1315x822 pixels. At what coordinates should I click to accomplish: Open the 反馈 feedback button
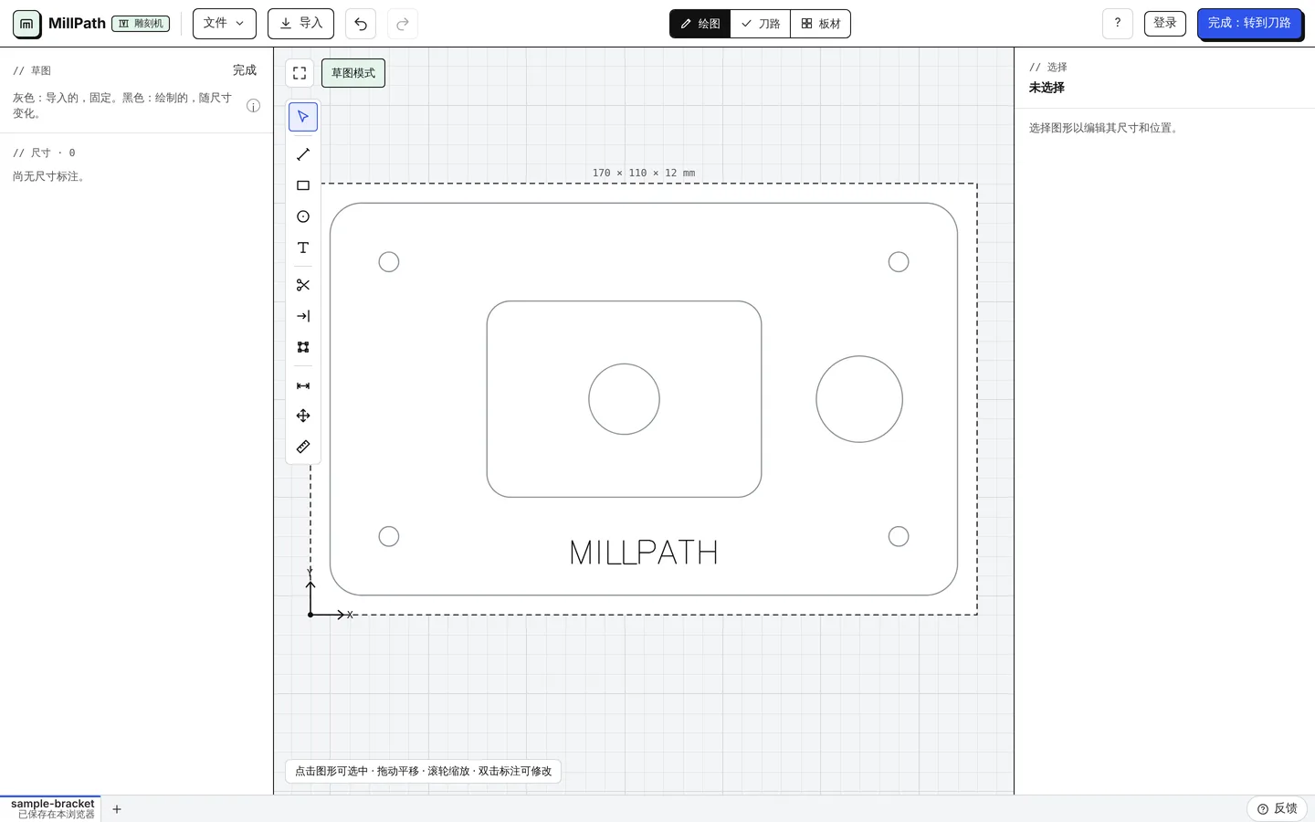click(x=1277, y=809)
